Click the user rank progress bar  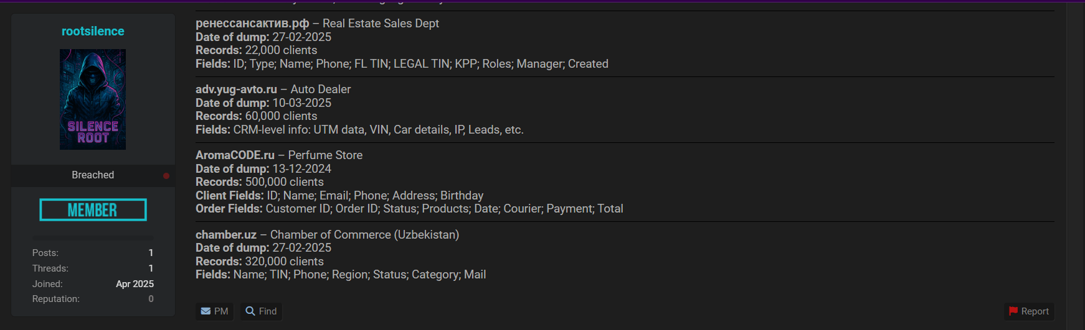(x=93, y=238)
